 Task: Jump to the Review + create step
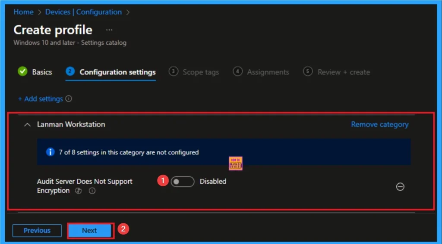(343, 72)
